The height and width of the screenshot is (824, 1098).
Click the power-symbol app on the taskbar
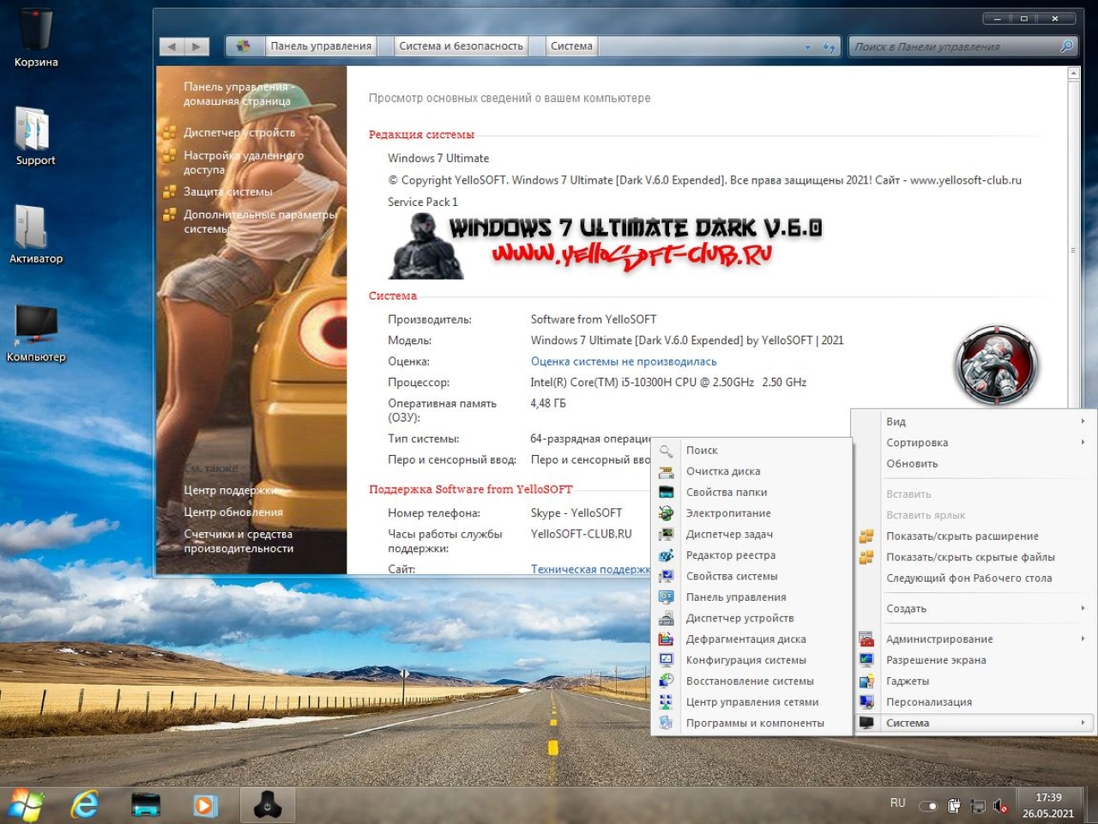click(268, 805)
